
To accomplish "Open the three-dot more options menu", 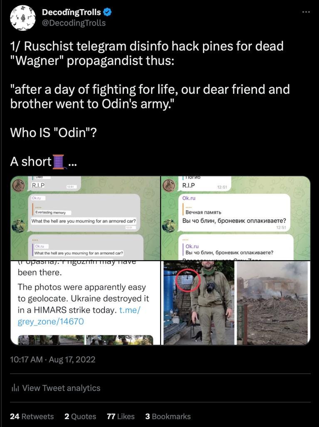I will 306,12.
